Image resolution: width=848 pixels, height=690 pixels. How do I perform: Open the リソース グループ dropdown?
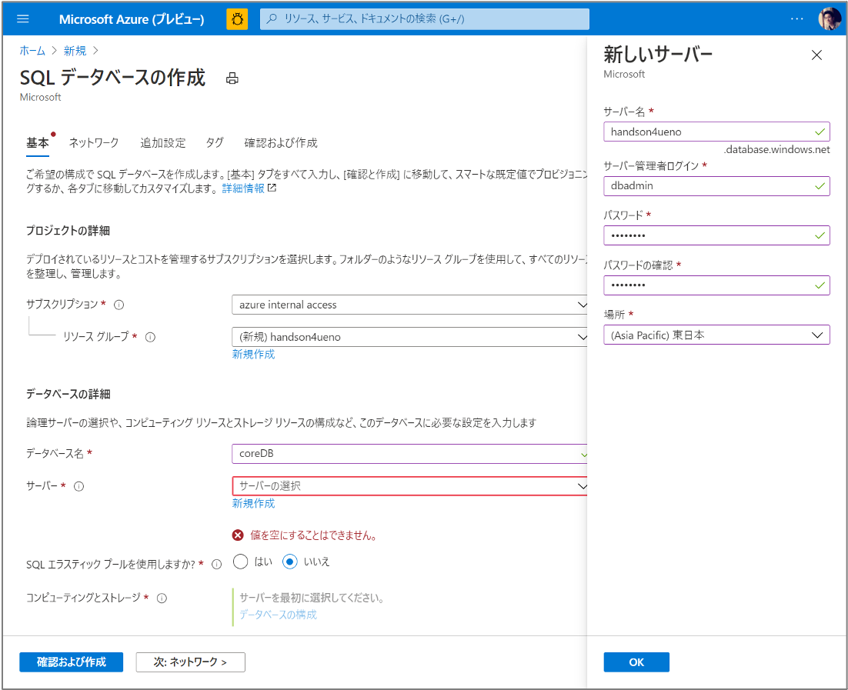(409, 337)
